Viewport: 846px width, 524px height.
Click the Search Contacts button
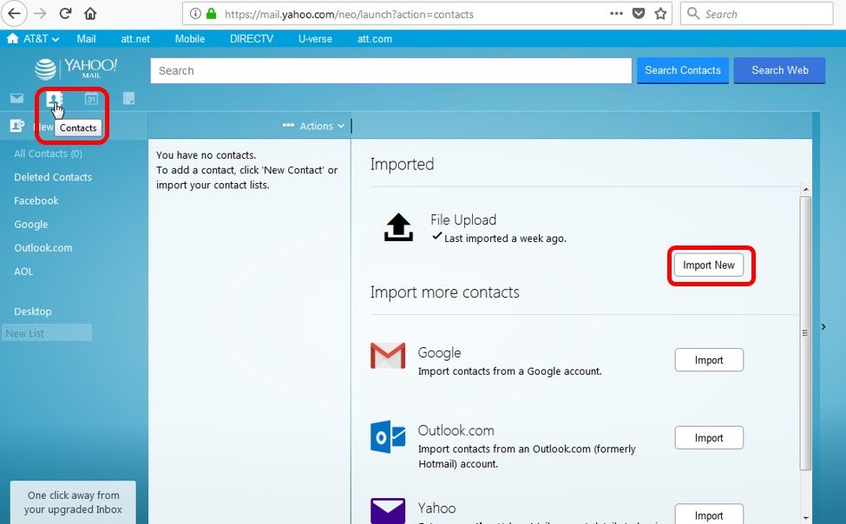[683, 70]
